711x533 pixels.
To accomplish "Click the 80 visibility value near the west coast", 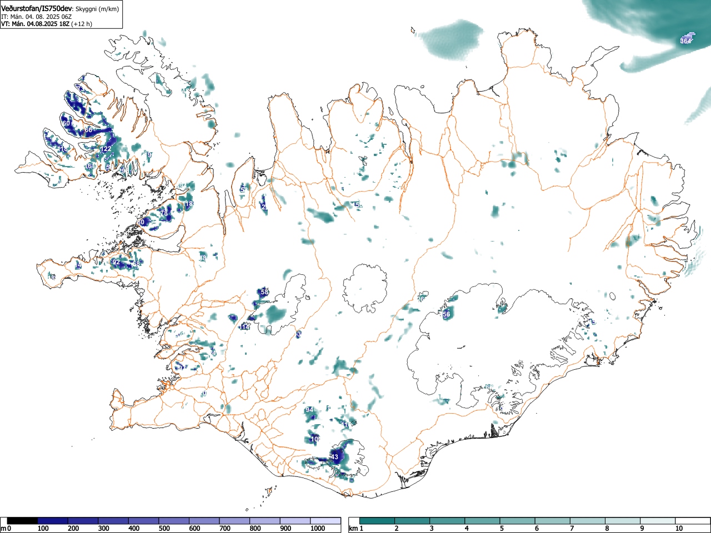I will (x=141, y=222).
